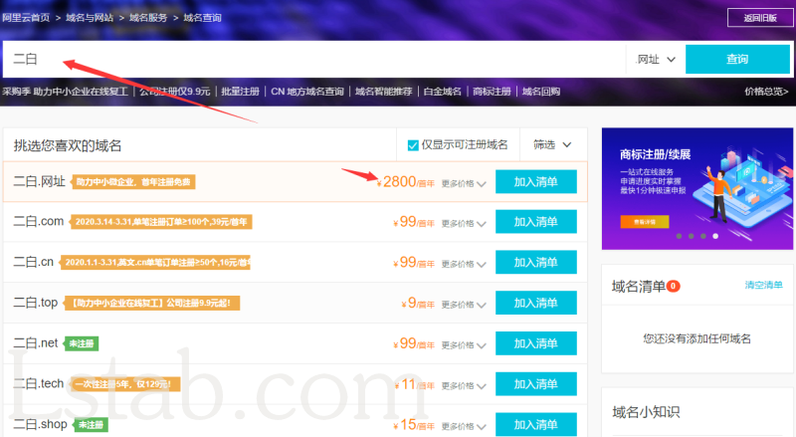Image resolution: width=796 pixels, height=437 pixels.
Task: Open the 商标注册 link
Action: (x=492, y=92)
